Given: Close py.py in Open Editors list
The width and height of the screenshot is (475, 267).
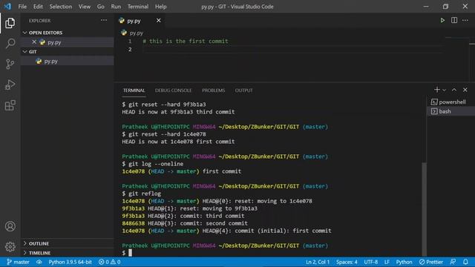Looking at the screenshot, I should pos(34,42).
